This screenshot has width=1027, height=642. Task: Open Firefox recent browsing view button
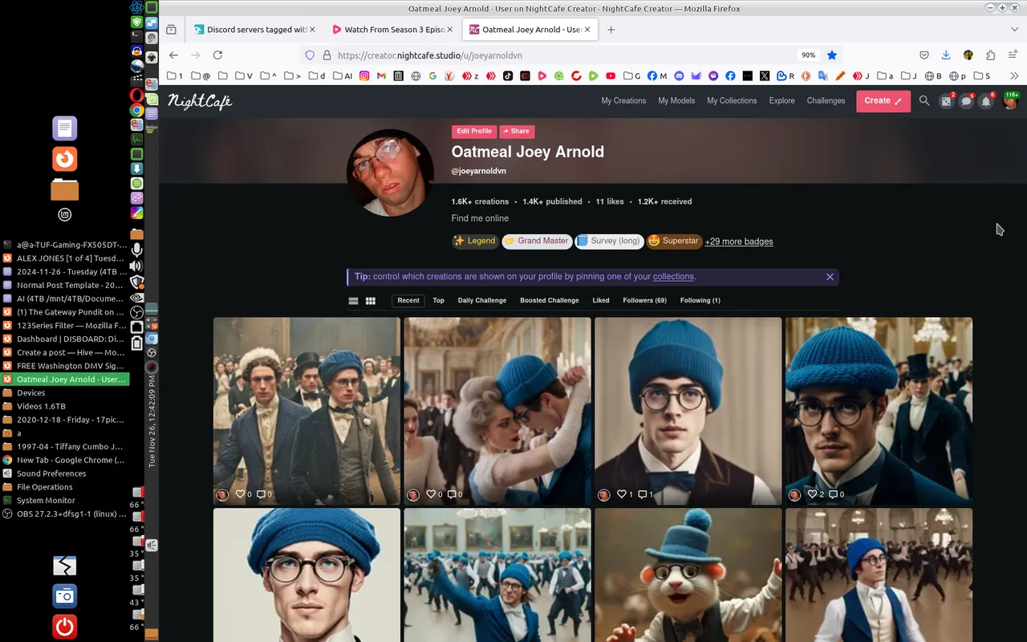pos(171,30)
